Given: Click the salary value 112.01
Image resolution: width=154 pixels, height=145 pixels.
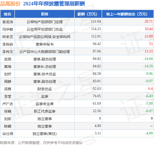Looking at the screenshot, I should coord(96,37).
